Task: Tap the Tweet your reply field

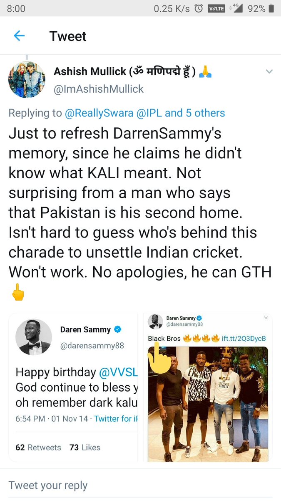Action: [140, 485]
